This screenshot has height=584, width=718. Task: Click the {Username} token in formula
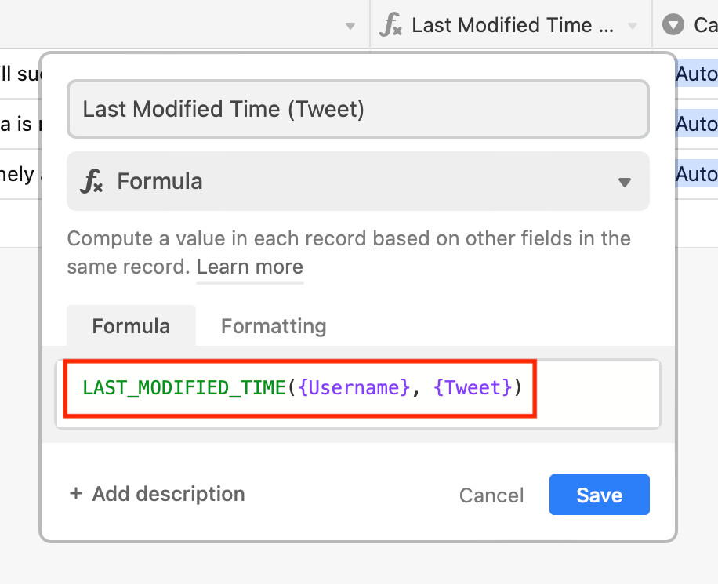pos(354,387)
